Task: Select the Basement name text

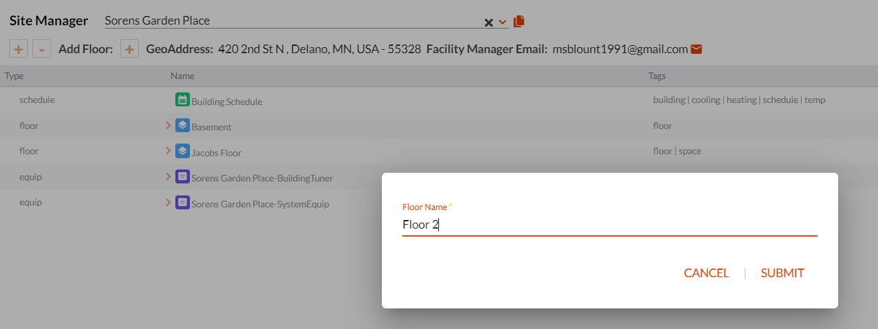Action: pos(211,127)
